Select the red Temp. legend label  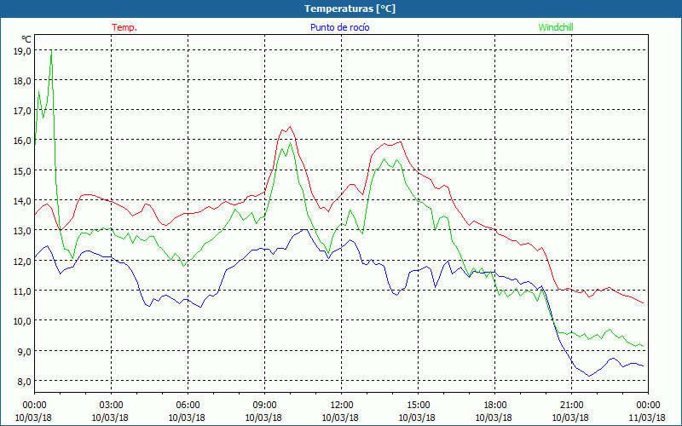(124, 27)
